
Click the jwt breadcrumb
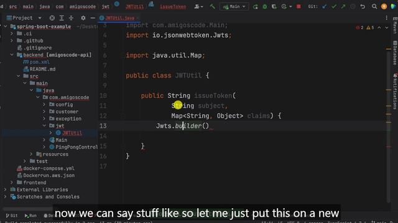105,7
